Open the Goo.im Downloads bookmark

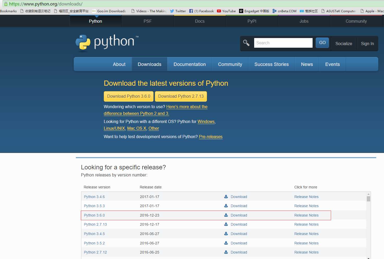point(109,11)
